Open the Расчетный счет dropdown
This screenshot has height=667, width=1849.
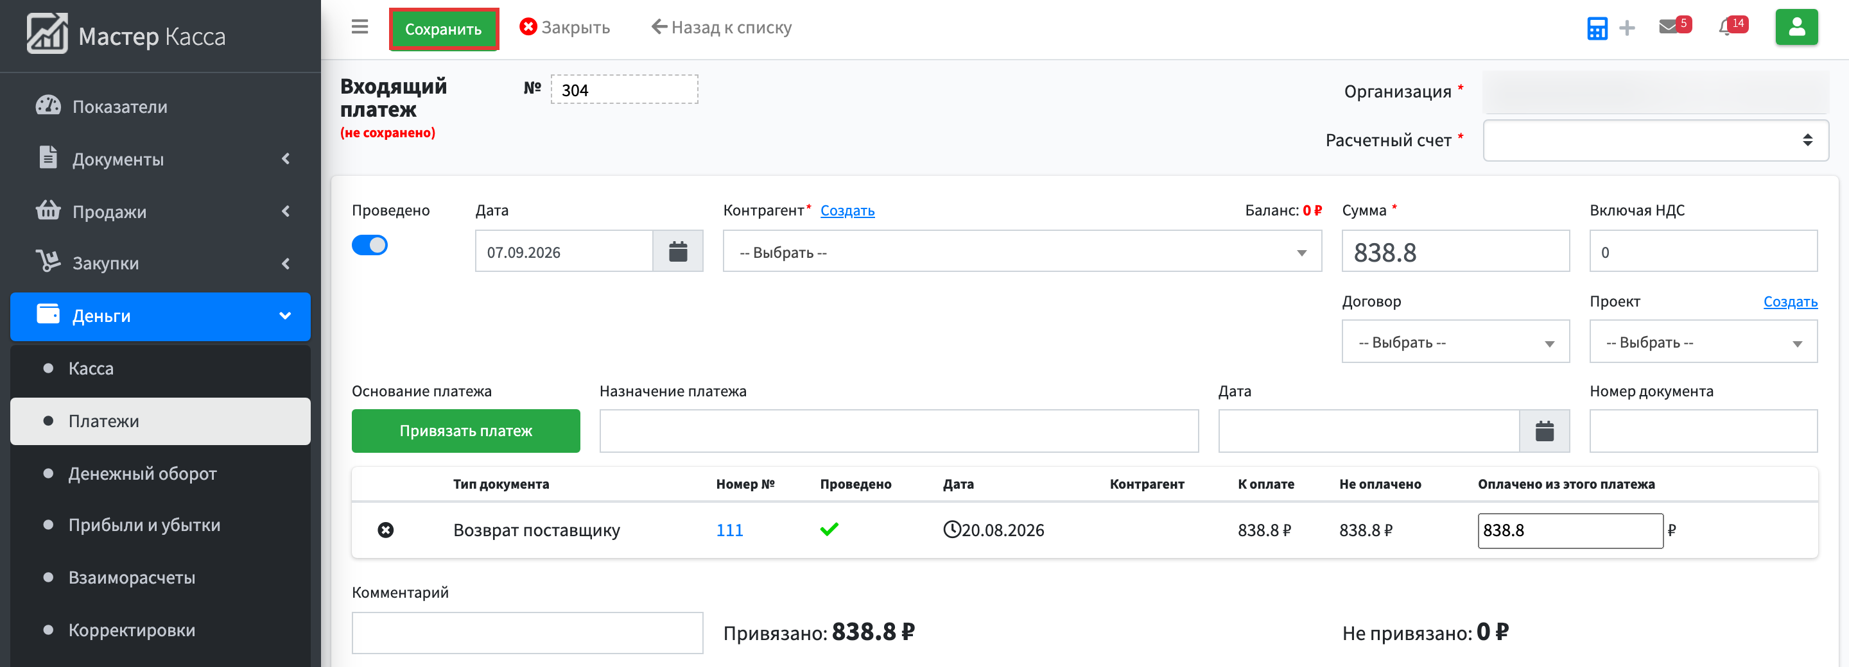1655,140
